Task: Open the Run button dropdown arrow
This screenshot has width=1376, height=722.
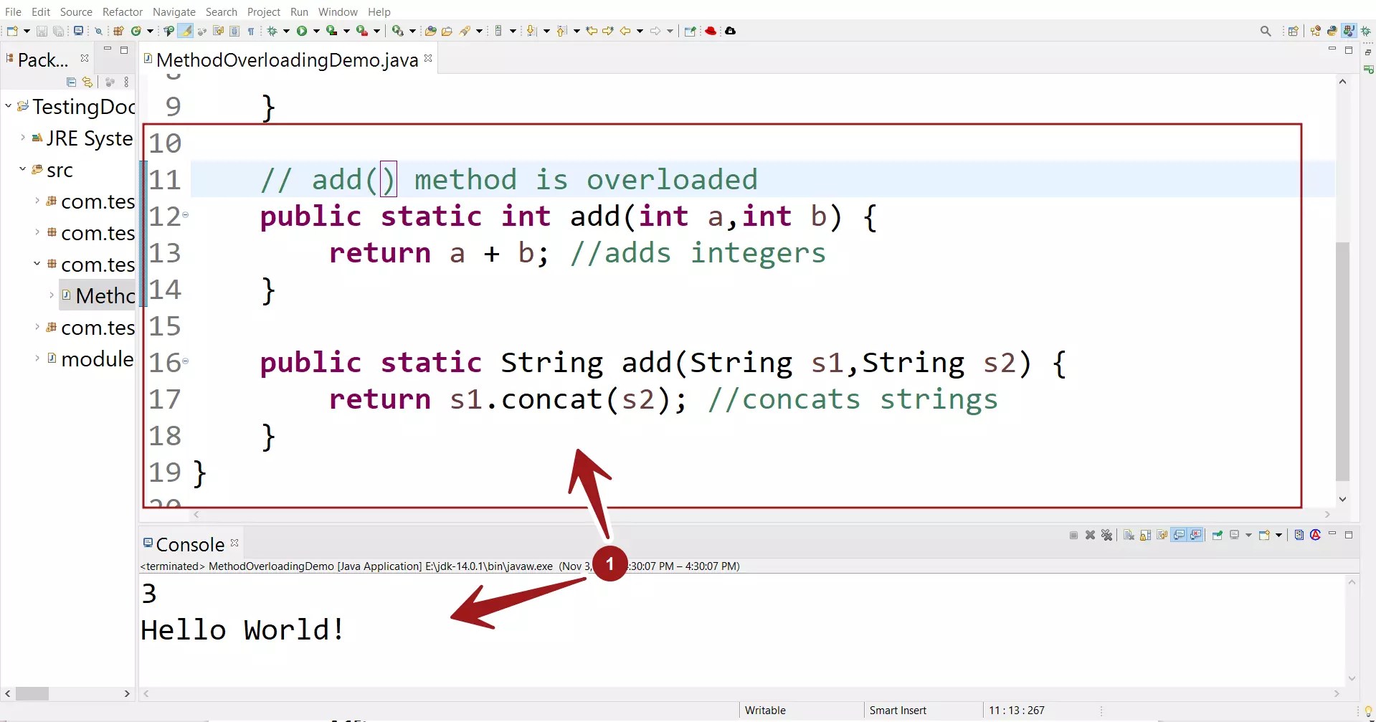Action: coord(316,31)
